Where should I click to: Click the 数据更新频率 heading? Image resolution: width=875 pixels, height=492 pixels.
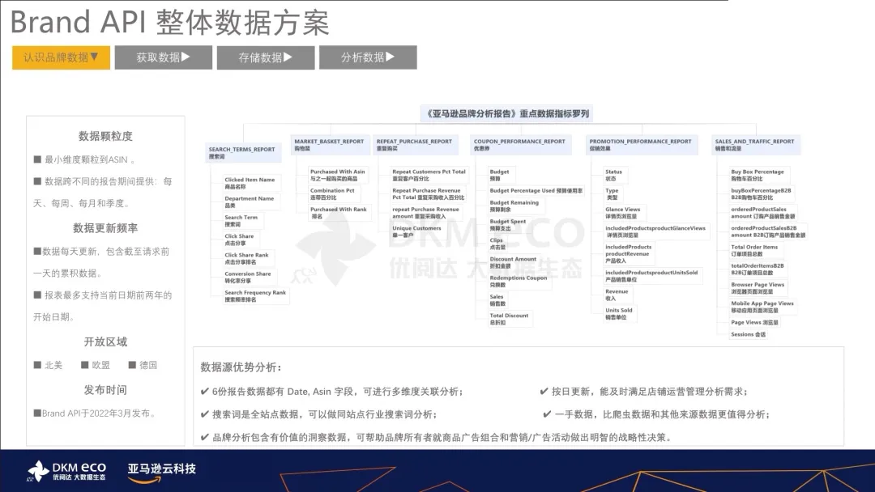pos(105,228)
